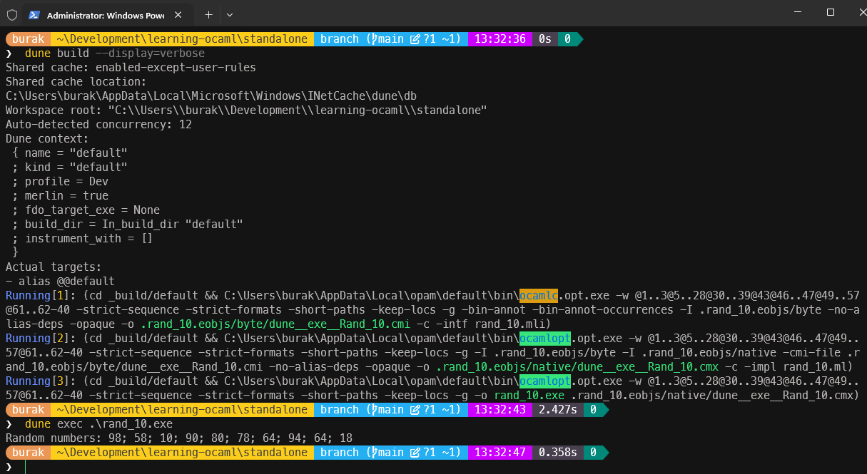This screenshot has width=867, height=474.
Task: Click the dune exec .\rand_10.exe command text
Action: point(98,424)
